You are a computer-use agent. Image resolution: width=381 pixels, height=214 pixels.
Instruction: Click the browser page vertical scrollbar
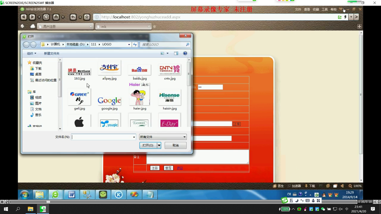(361, 95)
